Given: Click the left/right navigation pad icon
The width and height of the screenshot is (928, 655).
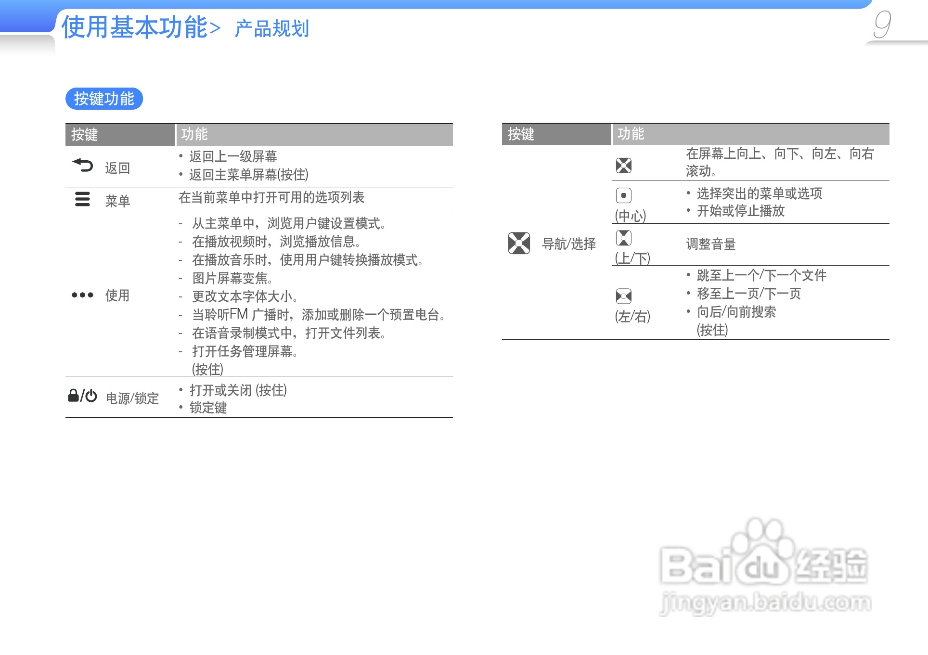Looking at the screenshot, I should 623,296.
